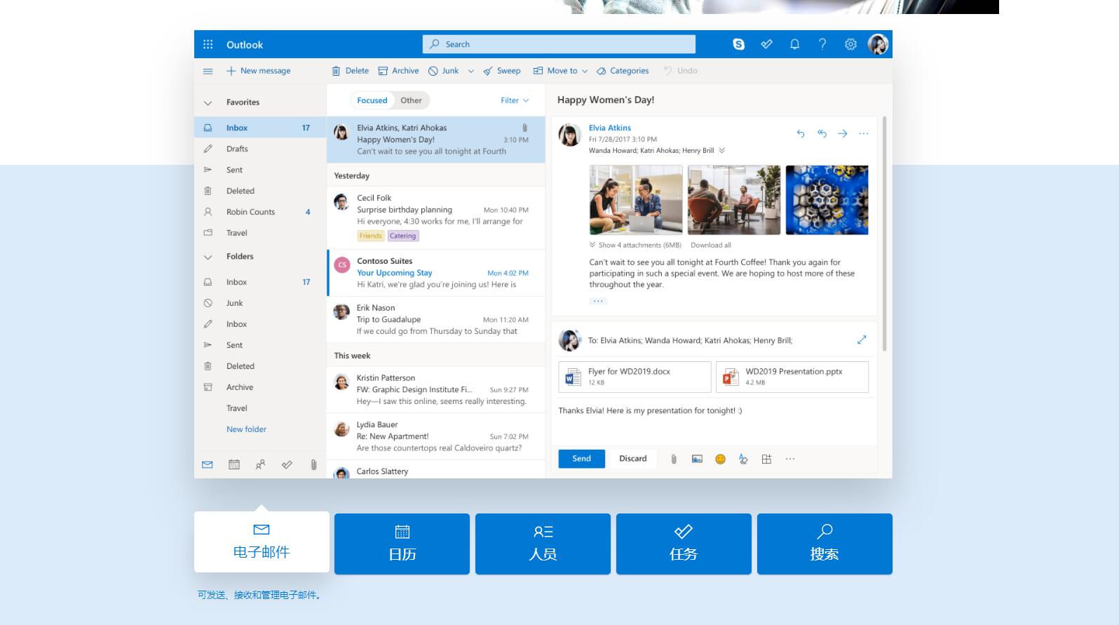Open the Archive folder
This screenshot has height=625, width=1119.
260,387
